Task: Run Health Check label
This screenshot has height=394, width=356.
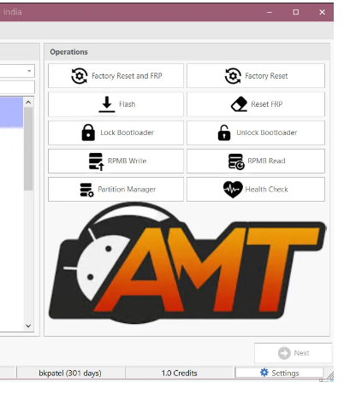Action: pos(267,190)
